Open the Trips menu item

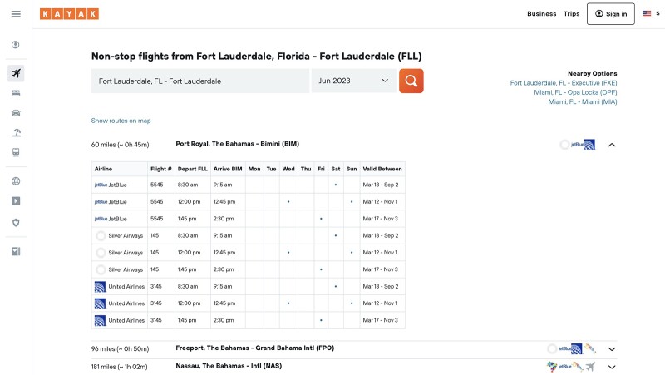pyautogui.click(x=571, y=14)
